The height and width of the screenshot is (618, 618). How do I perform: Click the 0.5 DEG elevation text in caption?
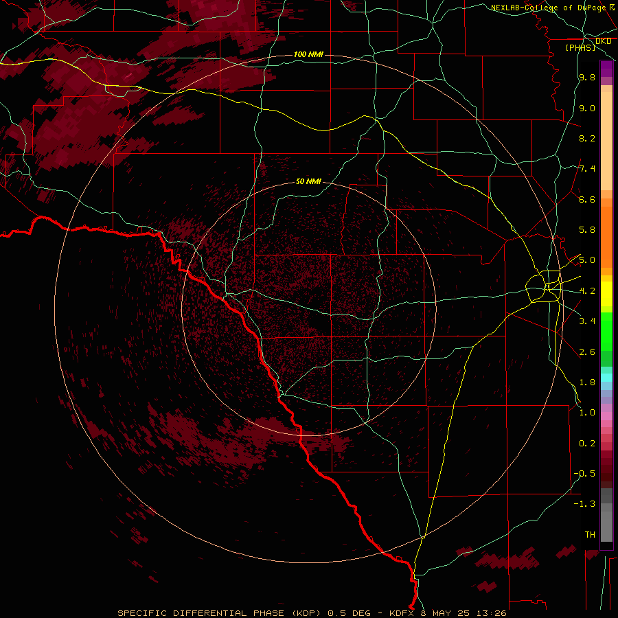(x=350, y=613)
